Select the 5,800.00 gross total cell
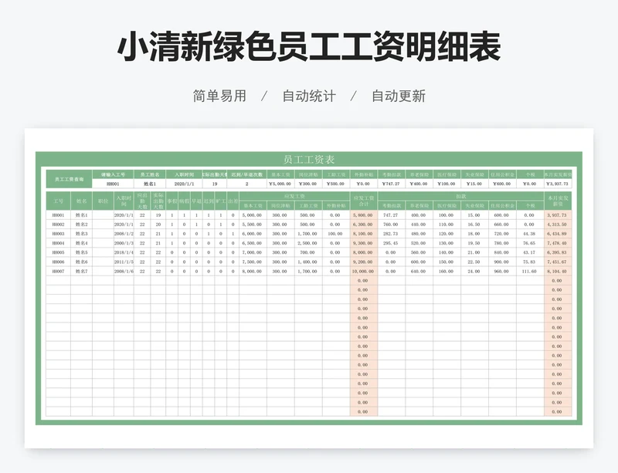Screen dimensions: 618x473 tap(363, 215)
